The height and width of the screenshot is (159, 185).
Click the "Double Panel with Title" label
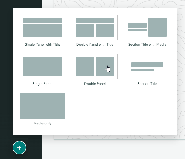coord(95,44)
